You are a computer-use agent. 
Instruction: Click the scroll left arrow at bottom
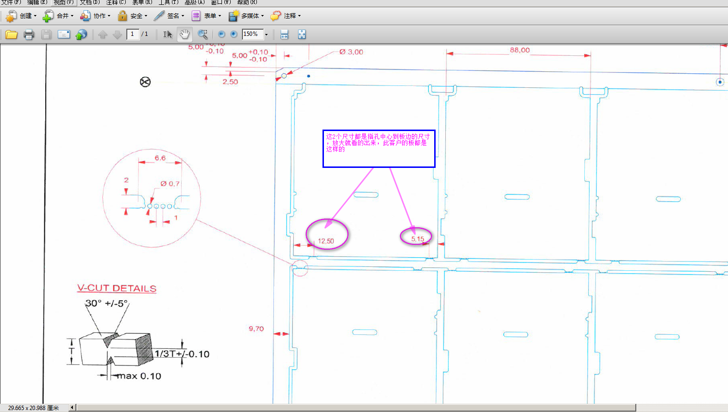(72, 408)
